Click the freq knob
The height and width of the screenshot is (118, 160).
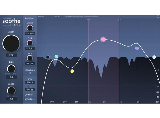(x=30, y=43)
